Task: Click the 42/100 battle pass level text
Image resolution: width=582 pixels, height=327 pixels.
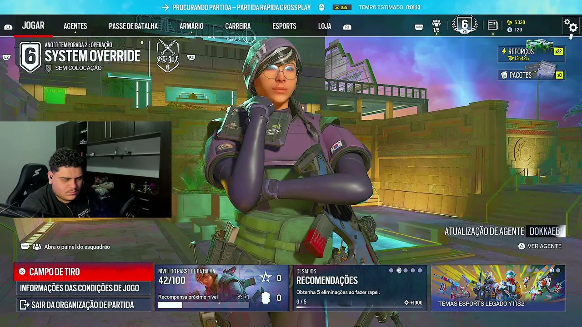Action: 172,281
